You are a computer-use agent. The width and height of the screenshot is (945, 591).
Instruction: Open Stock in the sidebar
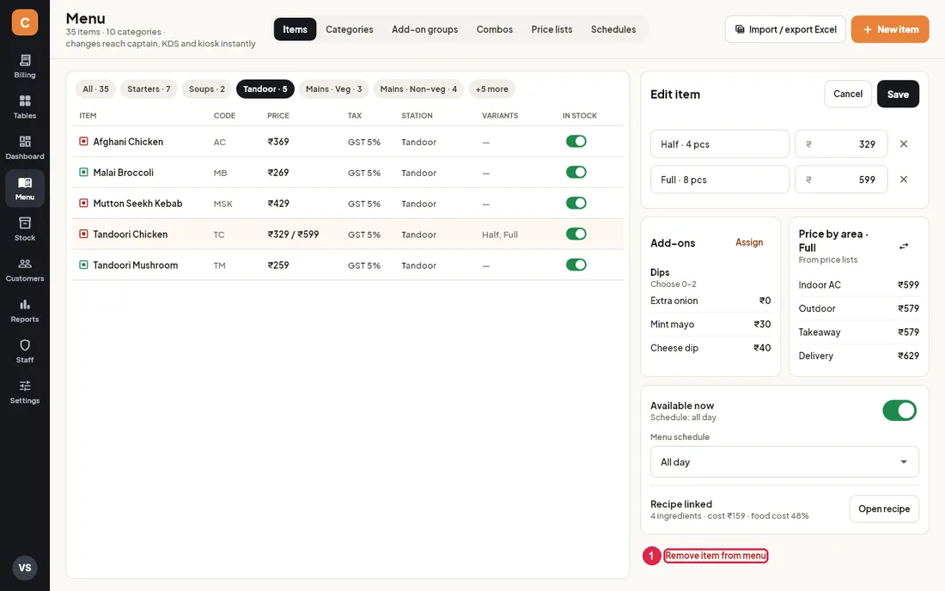click(x=25, y=229)
